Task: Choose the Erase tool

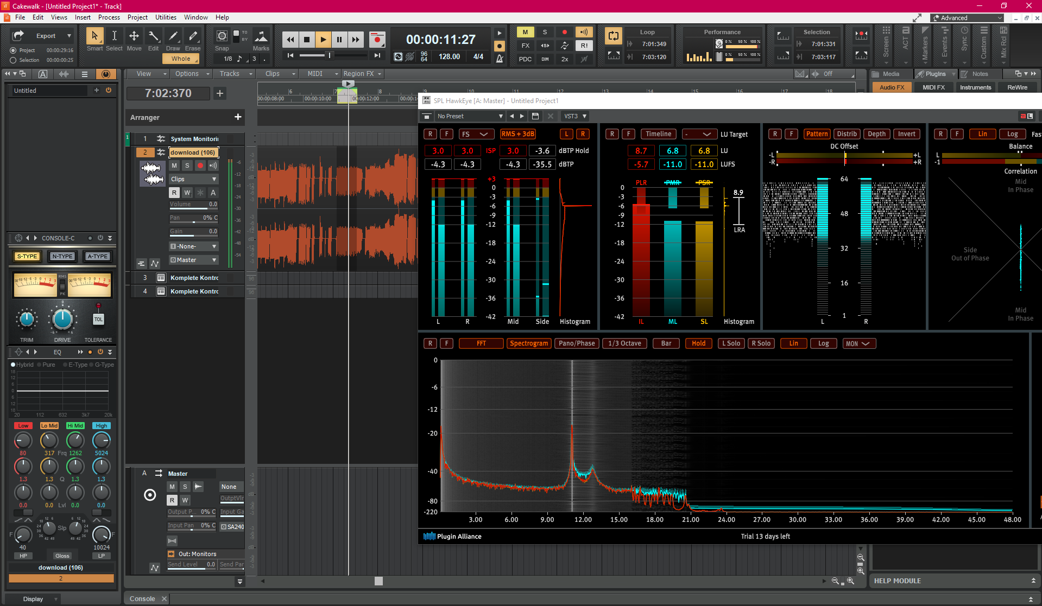Action: (x=193, y=36)
